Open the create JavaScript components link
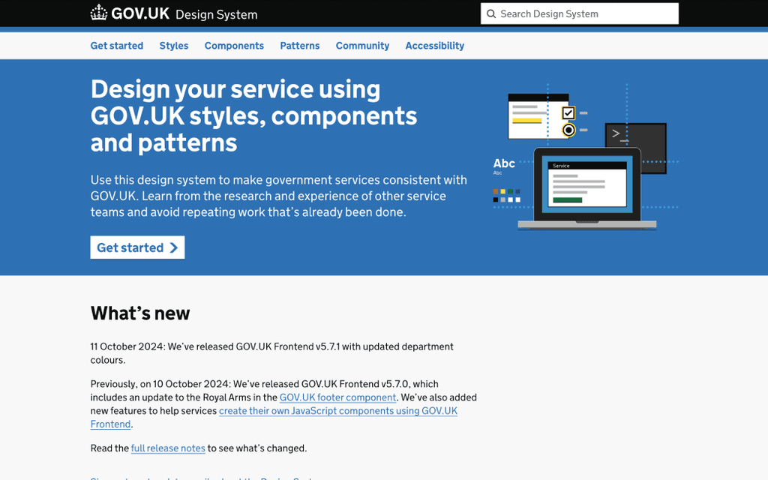768x480 pixels. tap(338, 410)
